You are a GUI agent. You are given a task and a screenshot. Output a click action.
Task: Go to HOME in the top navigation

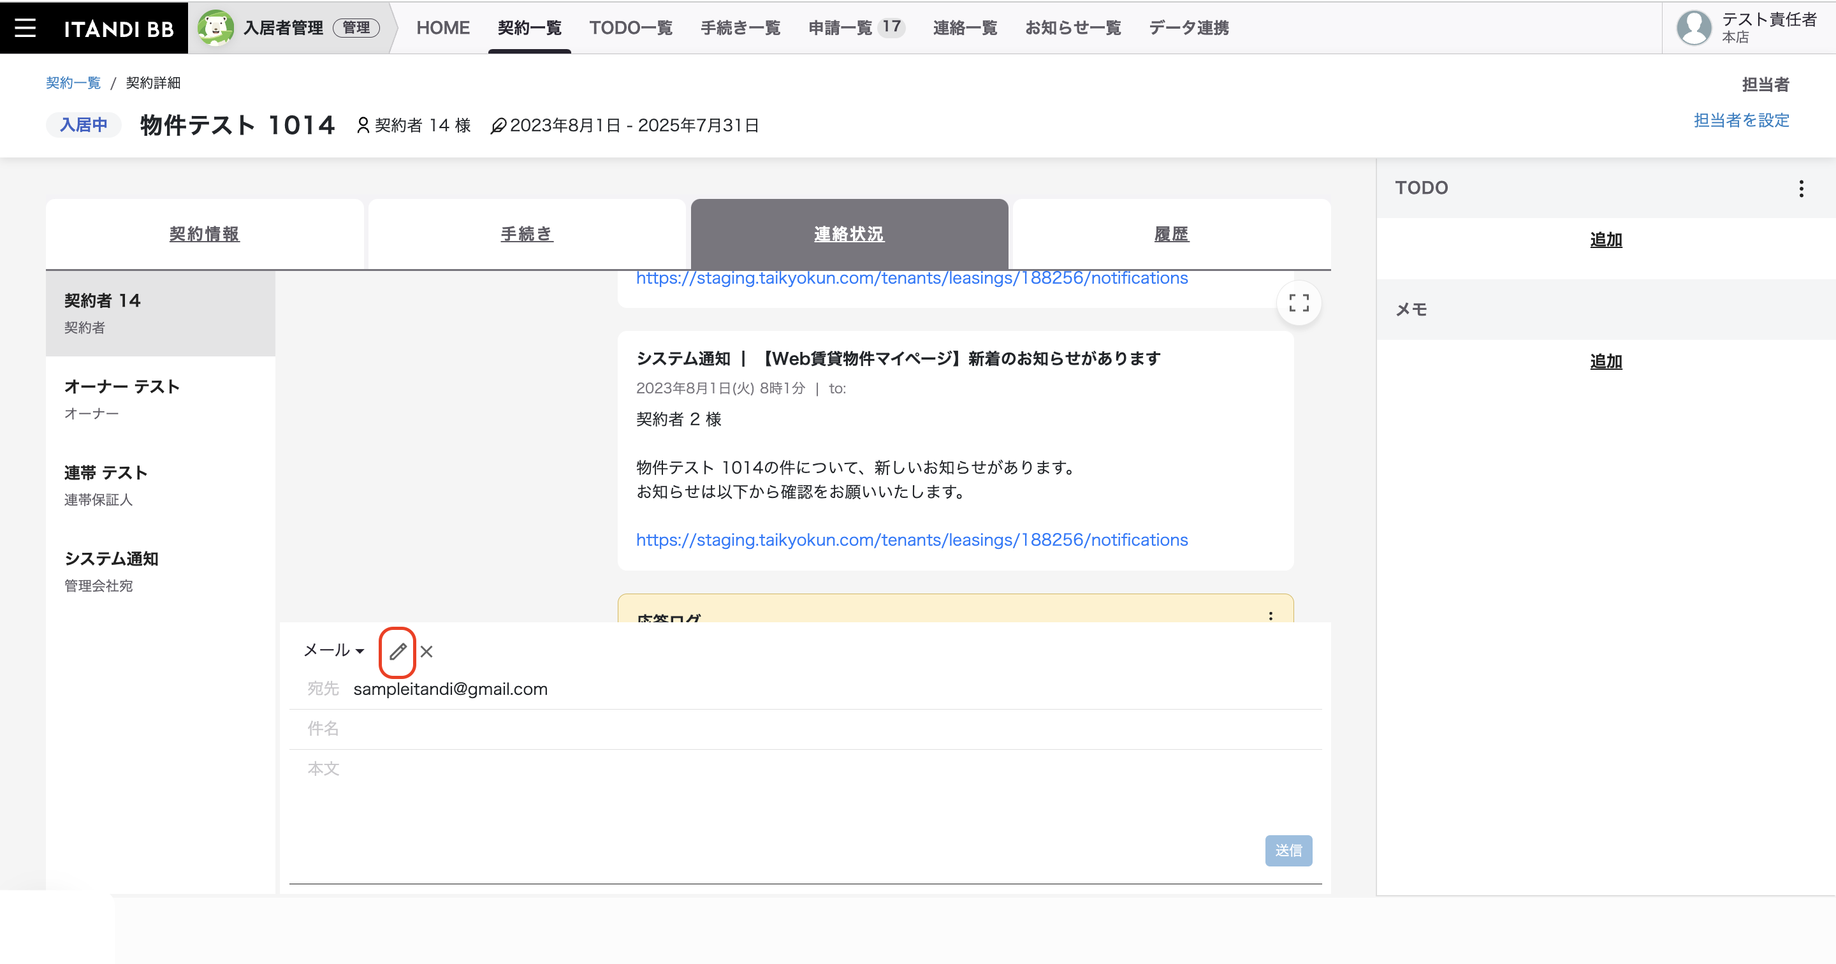pyautogui.click(x=442, y=28)
